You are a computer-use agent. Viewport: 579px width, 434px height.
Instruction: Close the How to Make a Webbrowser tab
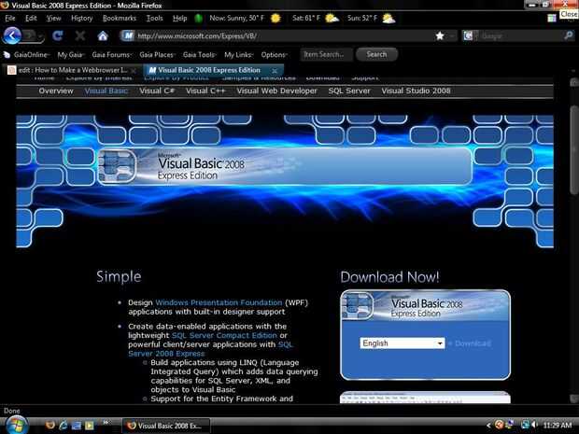coord(134,71)
